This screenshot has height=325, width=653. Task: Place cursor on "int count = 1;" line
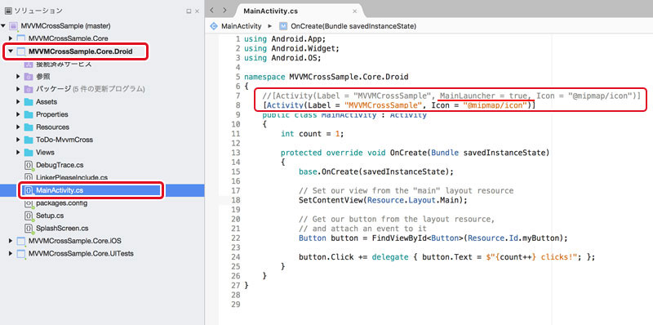click(x=313, y=134)
